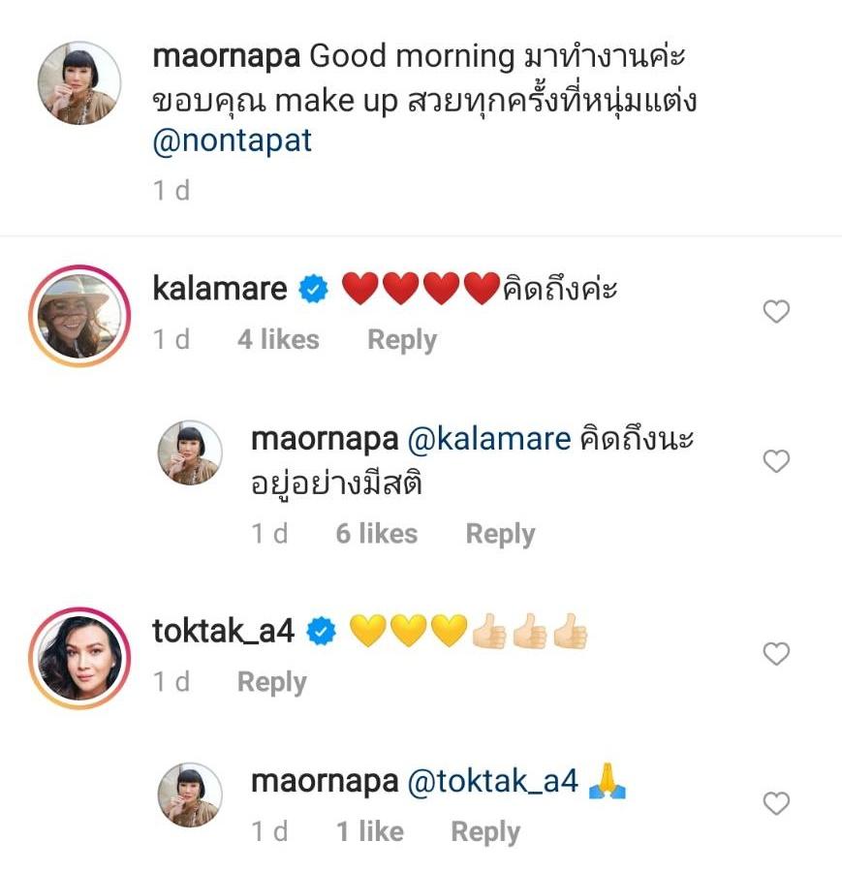View the 6 likes on maornapa's reply
This screenshot has height=873, width=842.
coord(376,534)
